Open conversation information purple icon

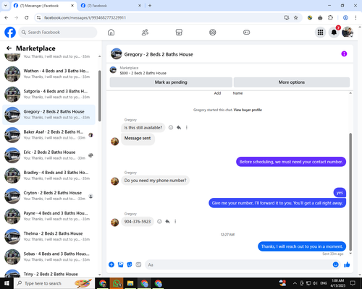pos(344,53)
